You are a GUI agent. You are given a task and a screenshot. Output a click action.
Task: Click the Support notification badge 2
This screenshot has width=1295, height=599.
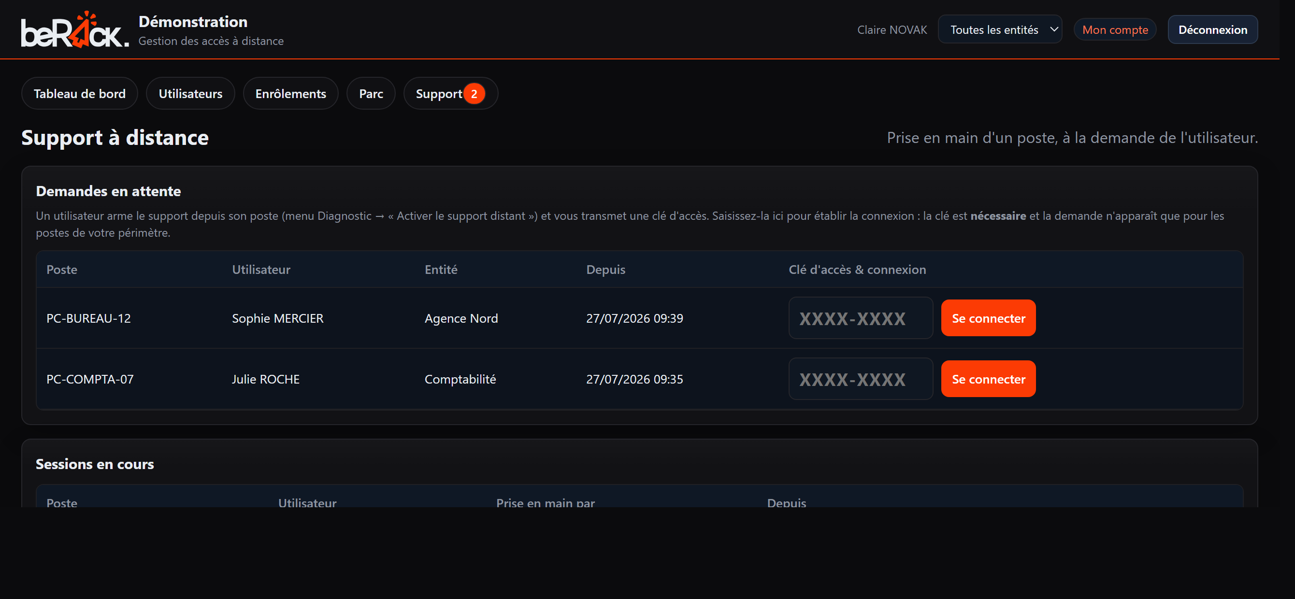tap(474, 93)
